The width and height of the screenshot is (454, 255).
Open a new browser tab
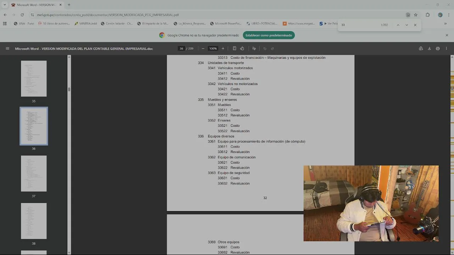pos(69,5)
